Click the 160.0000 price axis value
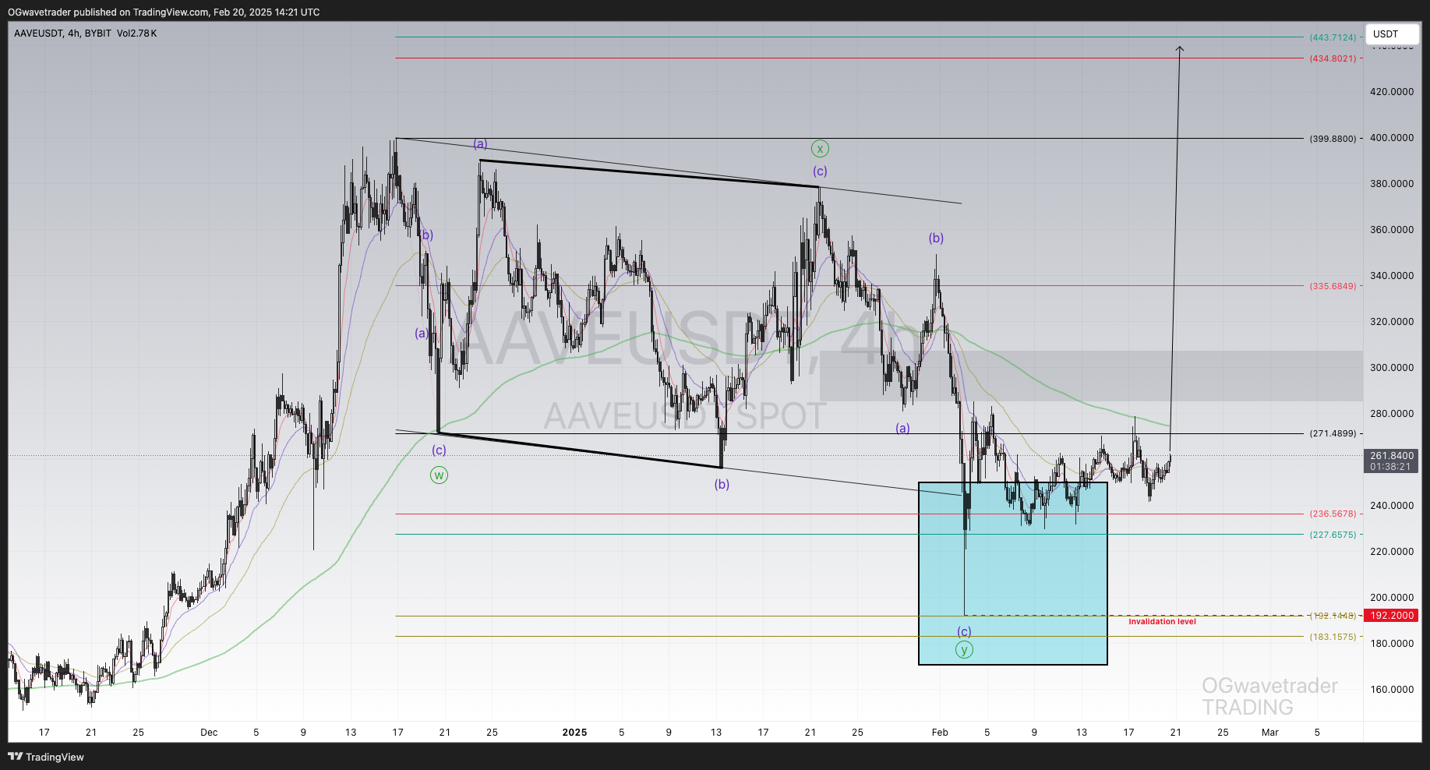 tap(1392, 690)
